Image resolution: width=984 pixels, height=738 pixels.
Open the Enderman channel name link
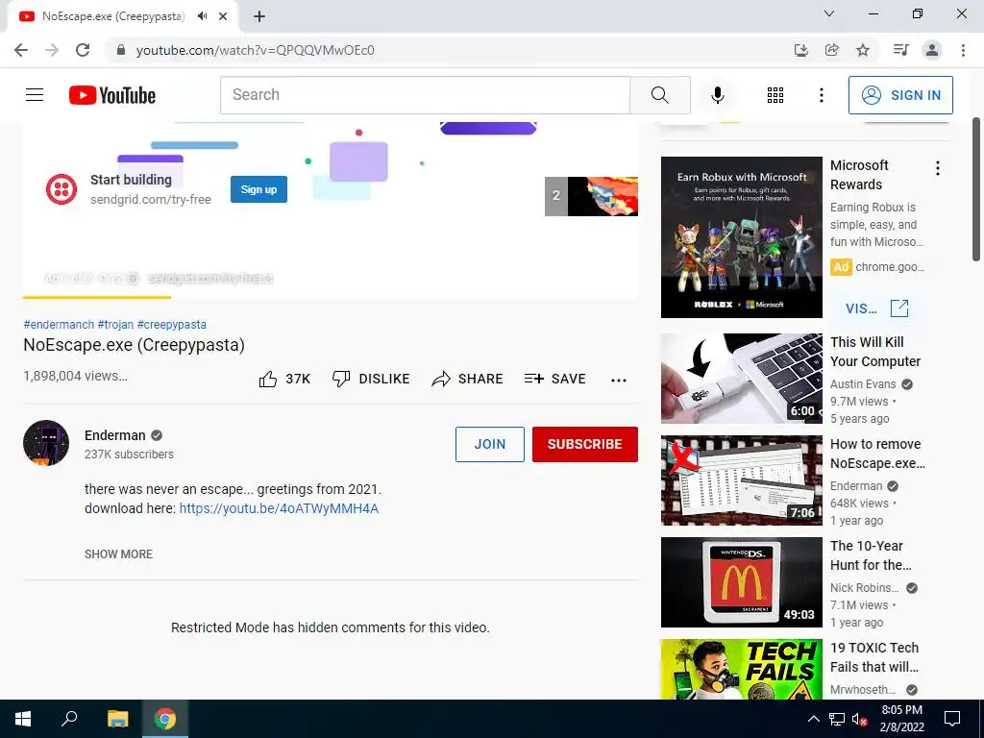[115, 435]
